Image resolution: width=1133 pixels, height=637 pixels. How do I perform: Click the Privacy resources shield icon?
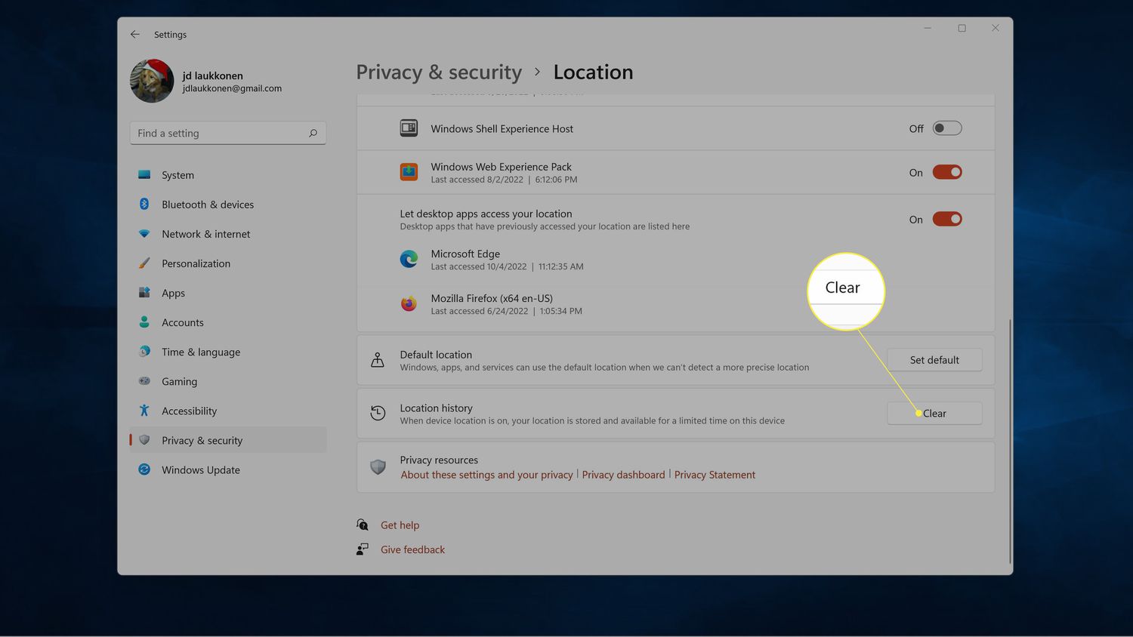click(378, 467)
